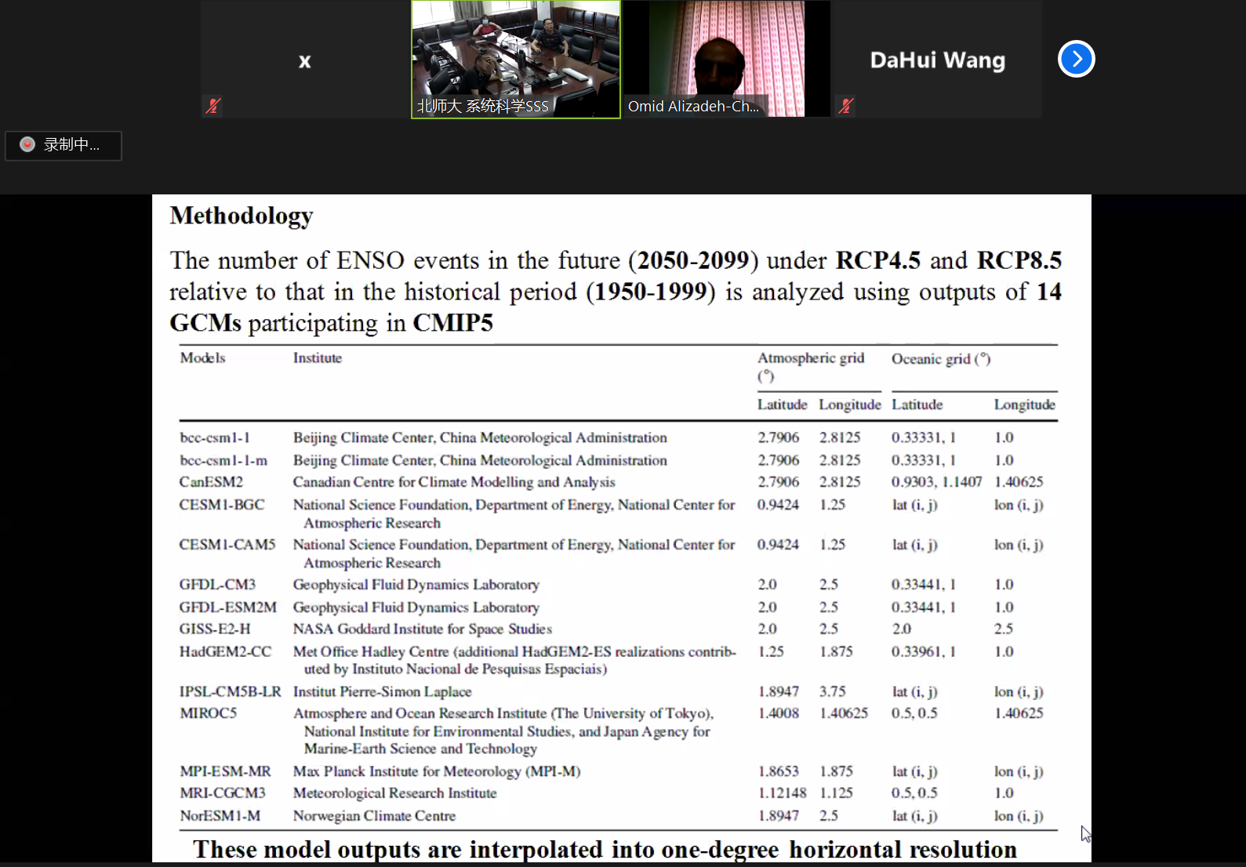Click the 录制中 recording status button
This screenshot has height=867, width=1246.
coord(64,145)
